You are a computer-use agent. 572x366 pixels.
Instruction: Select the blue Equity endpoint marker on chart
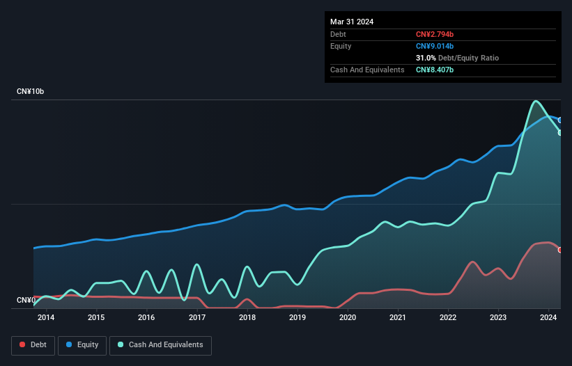[x=560, y=120]
